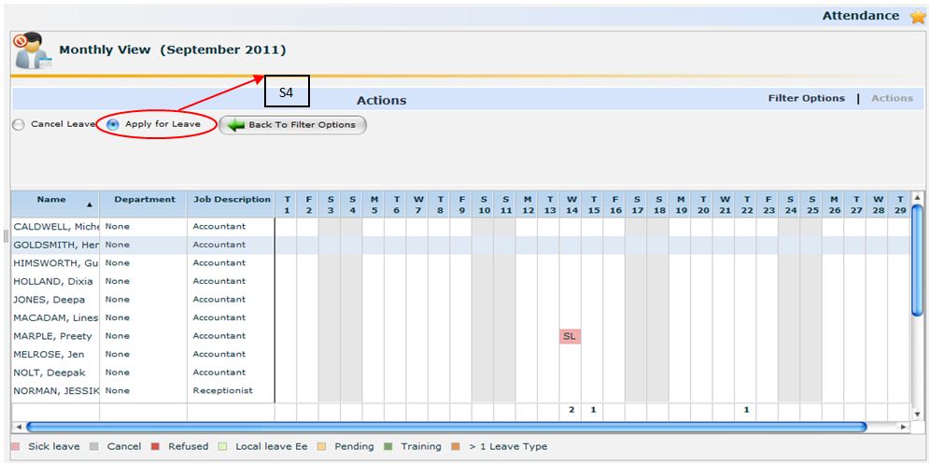The width and height of the screenshot is (929, 464).
Task: Select the Cancel Leave radio button
Action: tap(19, 125)
